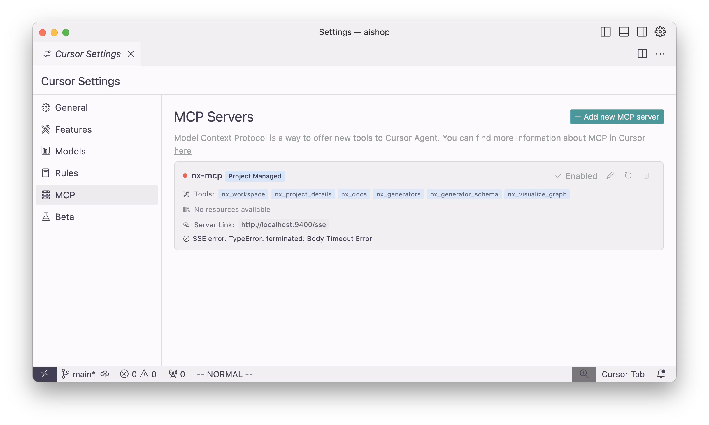This screenshot has width=709, height=425.
Task: Open the 'here' MCP documentation link
Action: pos(182,150)
